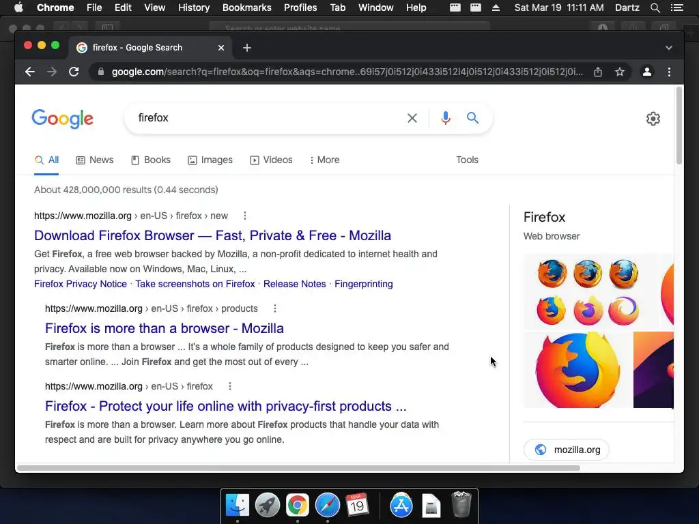Image resolution: width=699 pixels, height=524 pixels.
Task: Open the History menu
Action: 194,8
